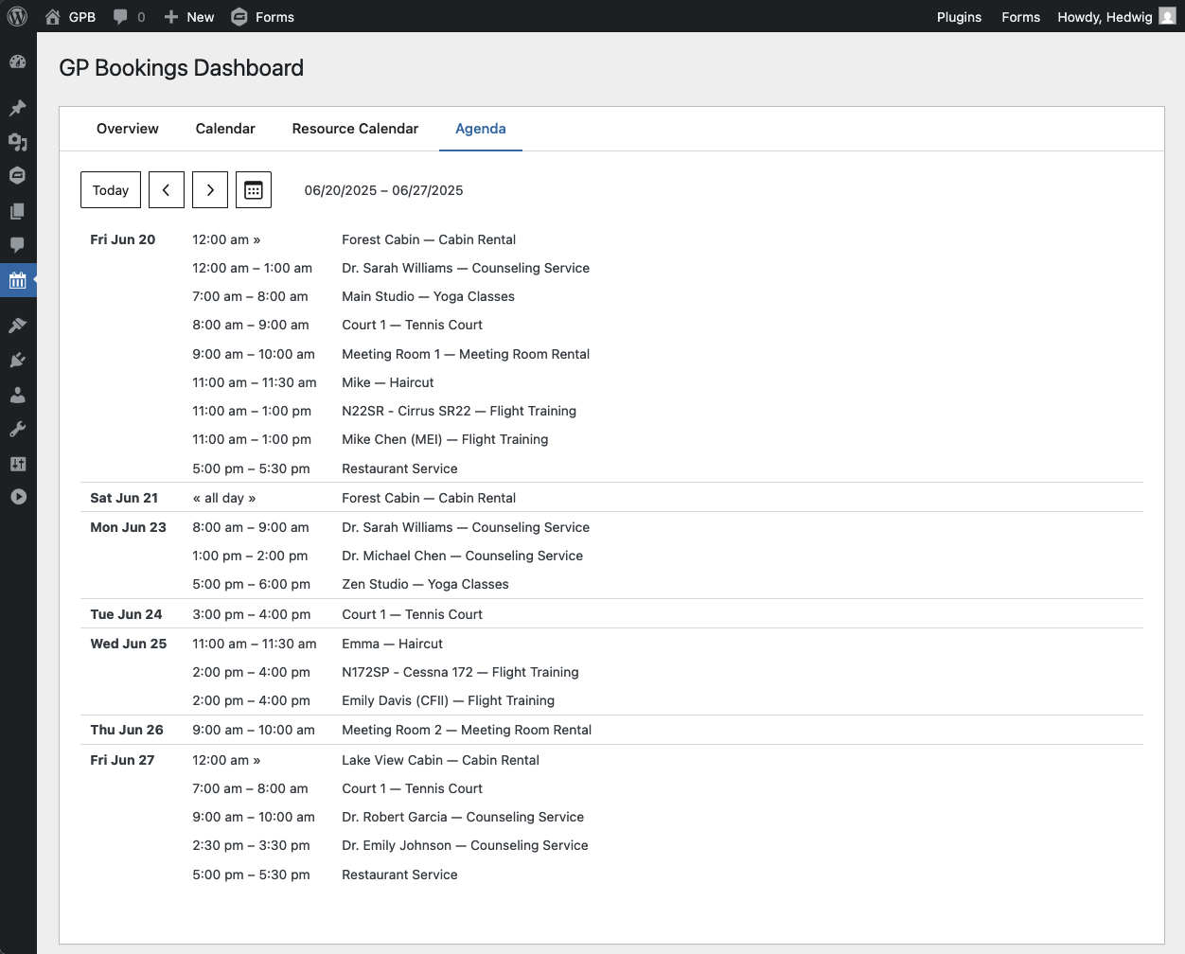Click the WordPress logo icon
This screenshot has width=1185, height=954.
(17, 16)
